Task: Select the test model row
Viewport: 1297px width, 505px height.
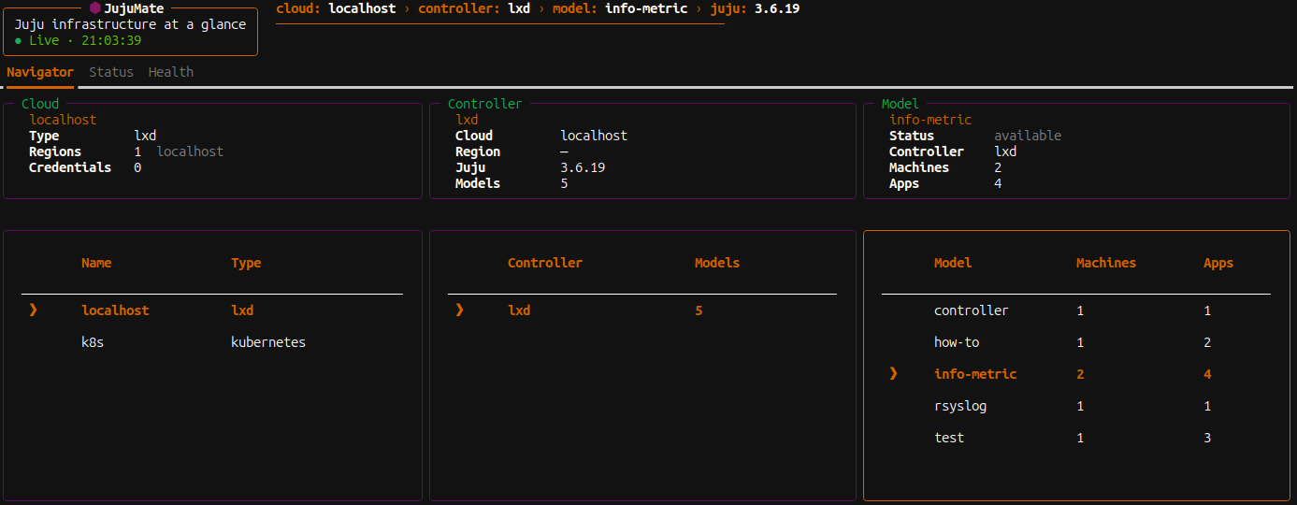Action: tap(949, 438)
